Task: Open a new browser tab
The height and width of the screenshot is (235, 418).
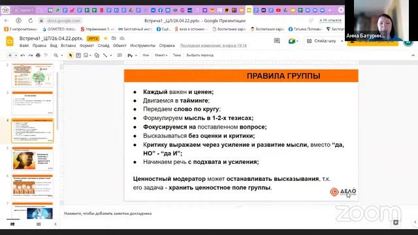Action: tap(341, 10)
